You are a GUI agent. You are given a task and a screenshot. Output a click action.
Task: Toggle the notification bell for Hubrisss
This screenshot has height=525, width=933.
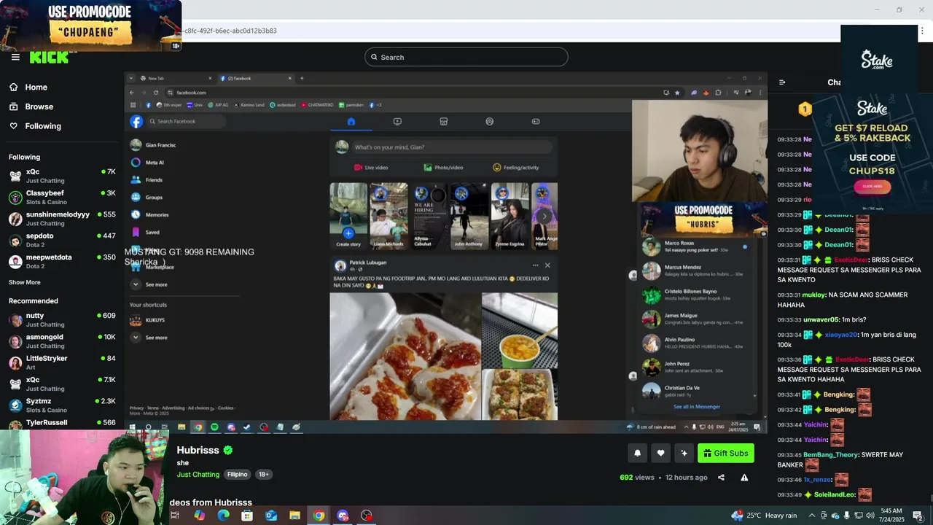(637, 453)
